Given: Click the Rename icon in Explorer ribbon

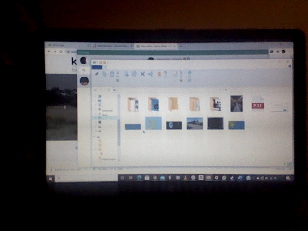Looking at the screenshot, I should tap(151, 74).
